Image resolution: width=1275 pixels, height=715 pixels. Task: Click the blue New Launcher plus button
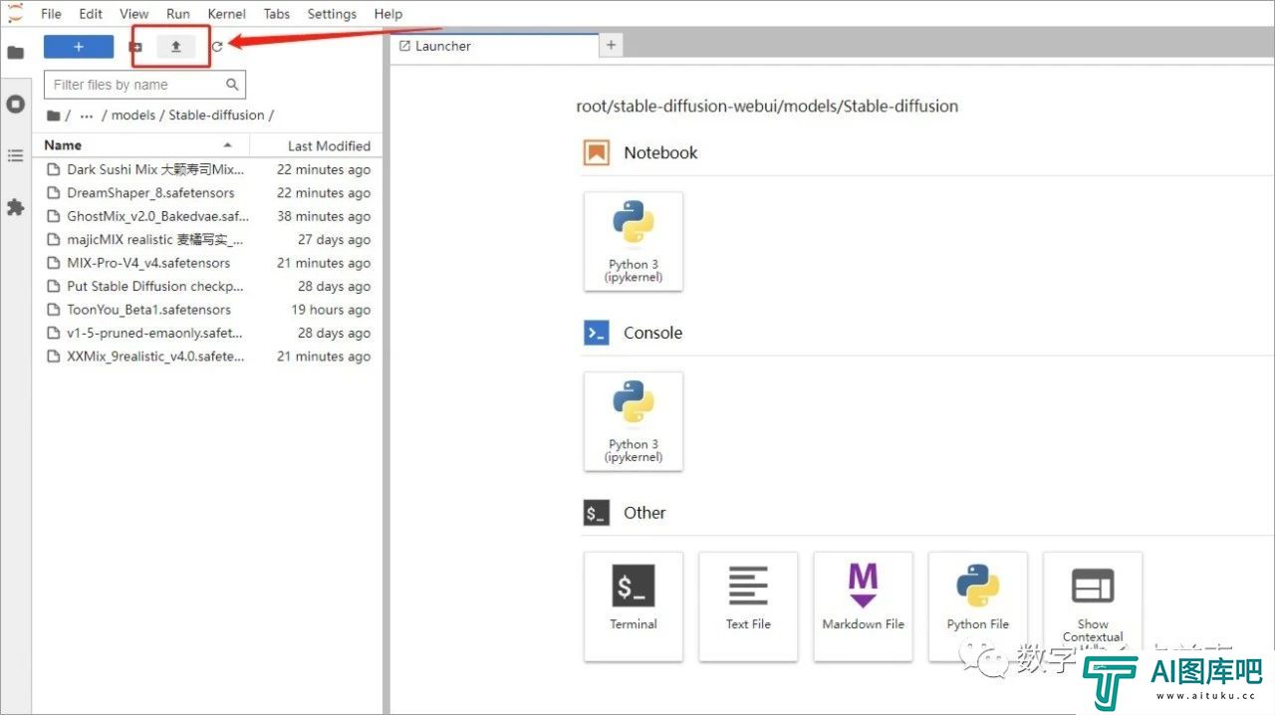pyautogui.click(x=79, y=47)
